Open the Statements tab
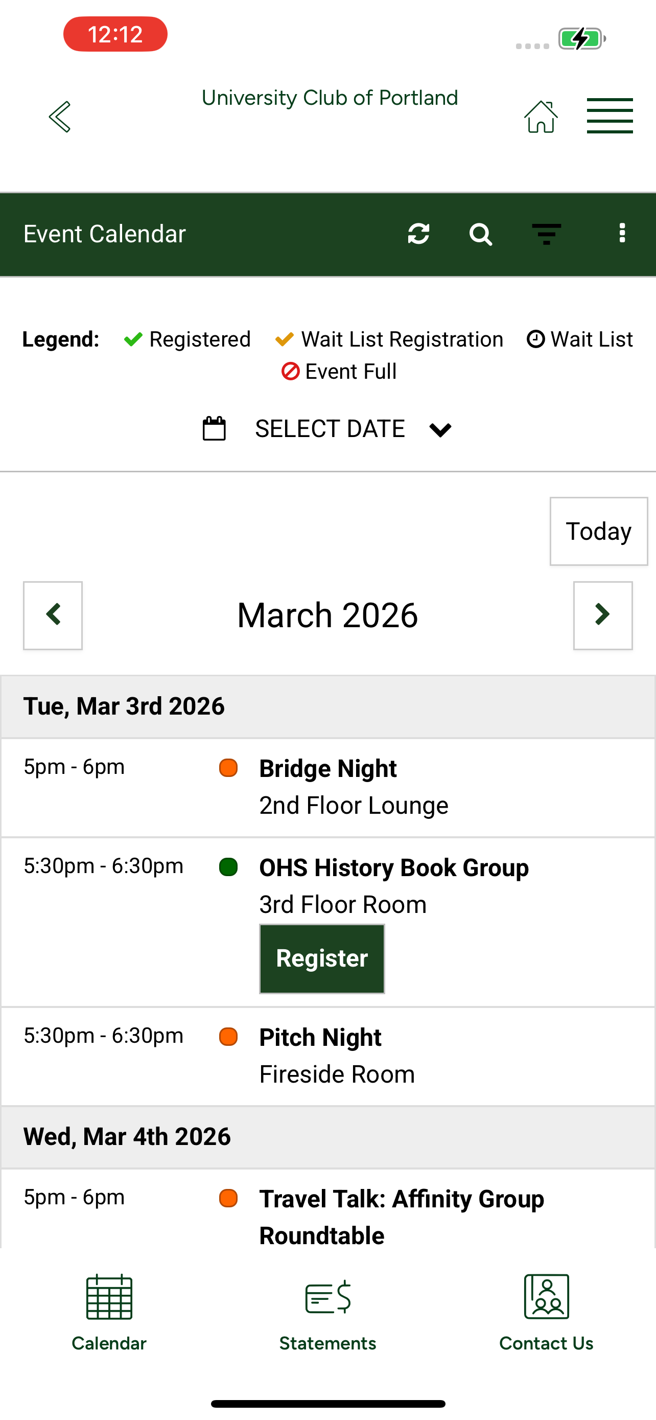This screenshot has width=656, height=1420. click(327, 1313)
